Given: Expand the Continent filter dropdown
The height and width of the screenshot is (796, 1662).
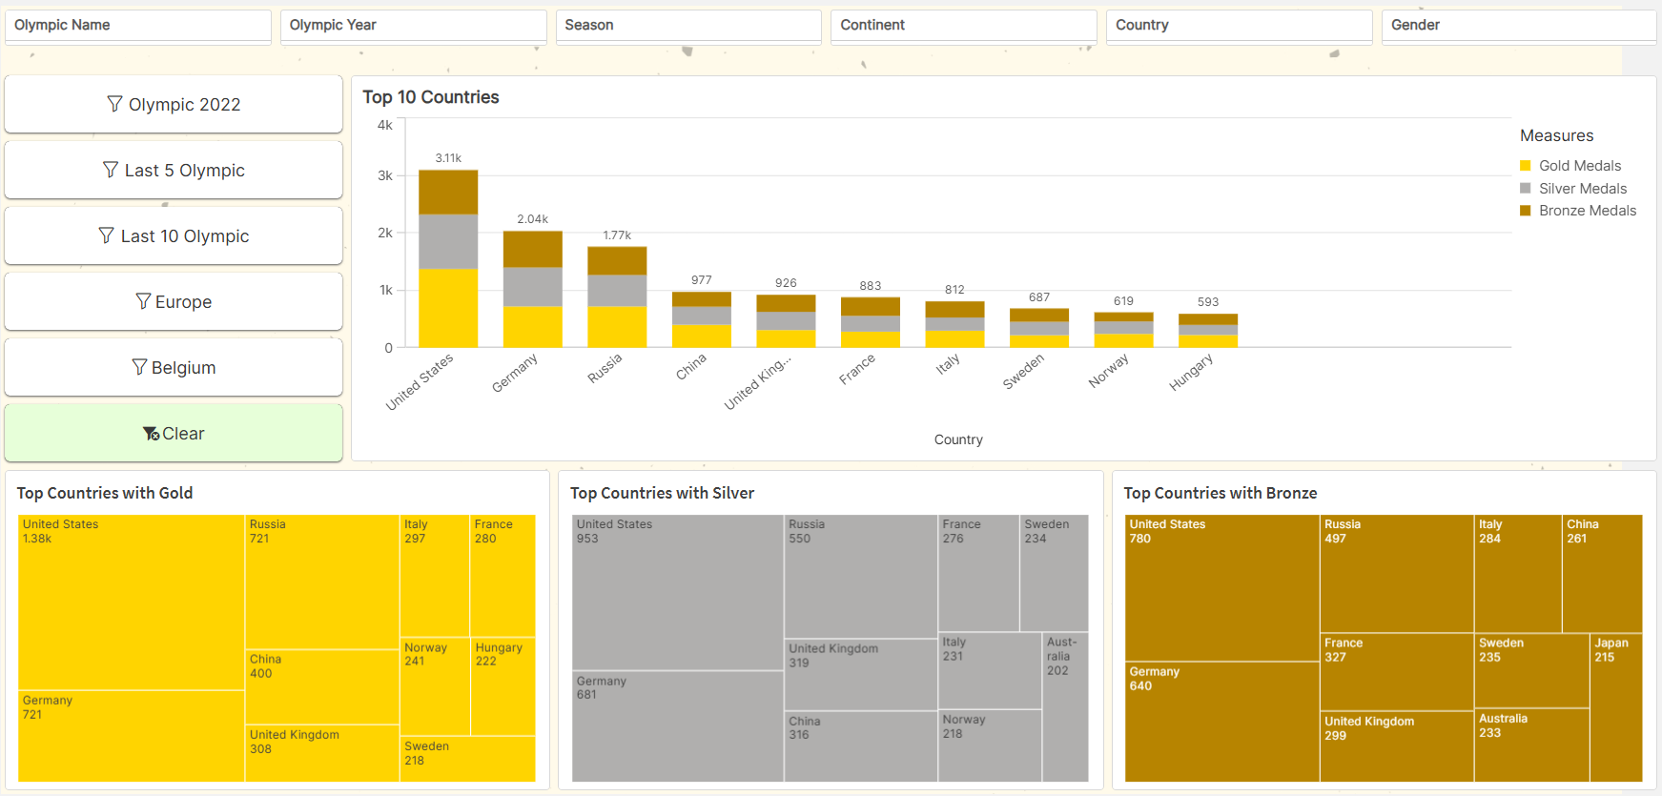Looking at the screenshot, I should tap(963, 26).
